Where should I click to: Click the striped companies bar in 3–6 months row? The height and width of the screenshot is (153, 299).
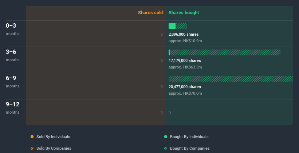point(225,52)
